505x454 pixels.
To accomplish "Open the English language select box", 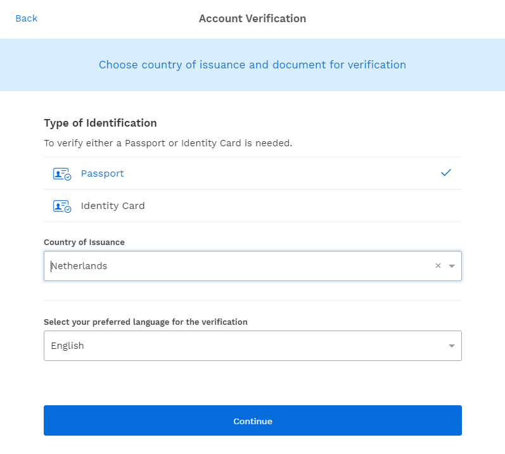I will [253, 346].
